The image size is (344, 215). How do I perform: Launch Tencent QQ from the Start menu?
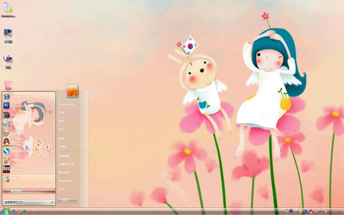pyautogui.click(x=29, y=142)
